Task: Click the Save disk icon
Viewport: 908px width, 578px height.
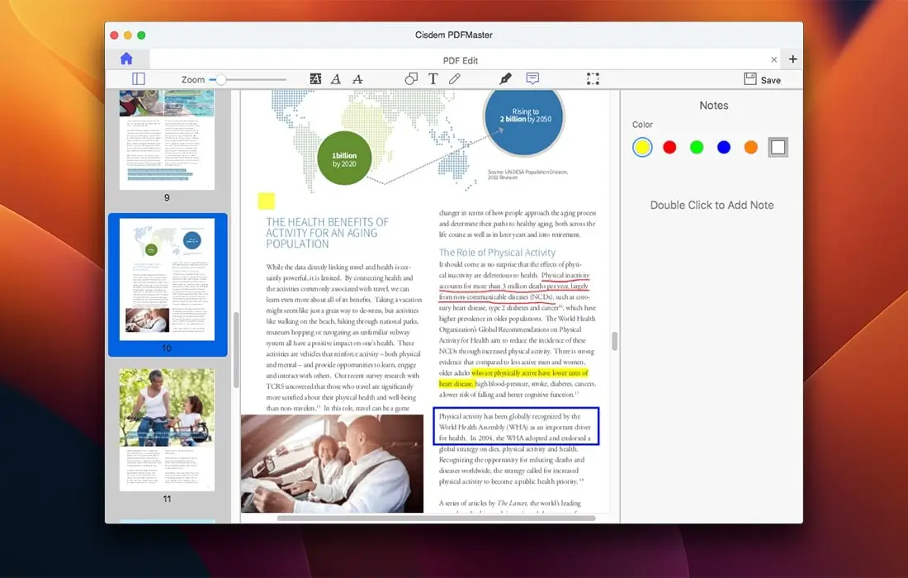Action: pos(750,78)
